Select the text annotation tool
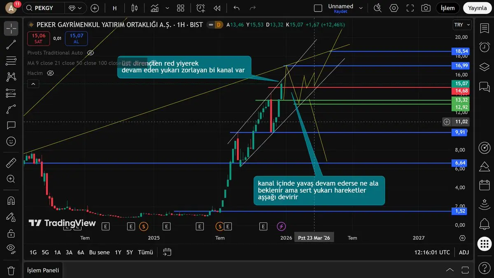The width and height of the screenshot is (494, 278). click(11, 125)
